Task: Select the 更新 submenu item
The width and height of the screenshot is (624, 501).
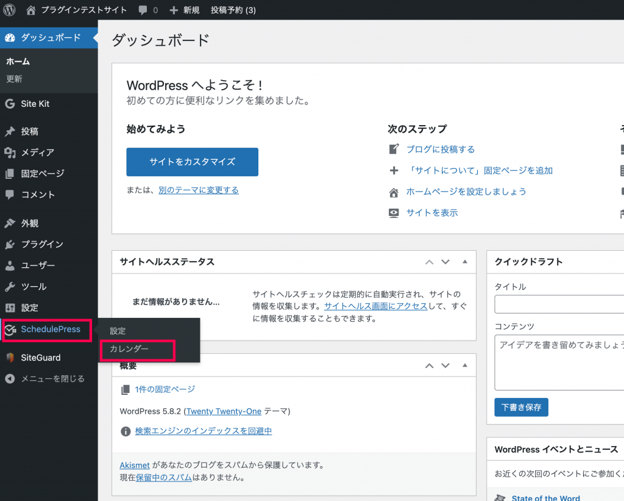Action: (15, 79)
